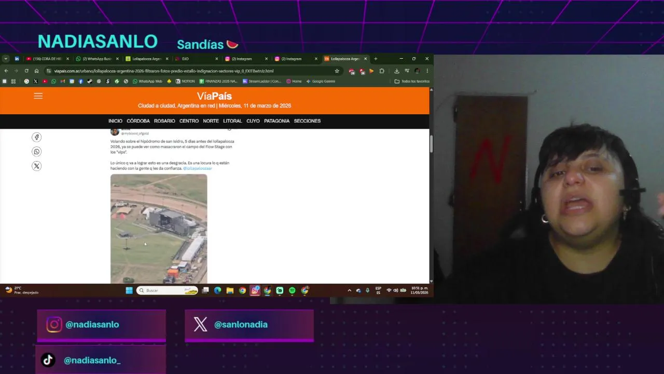
Task: Expand SECCIONES menu on ViaPaís
Action: [x=307, y=121]
